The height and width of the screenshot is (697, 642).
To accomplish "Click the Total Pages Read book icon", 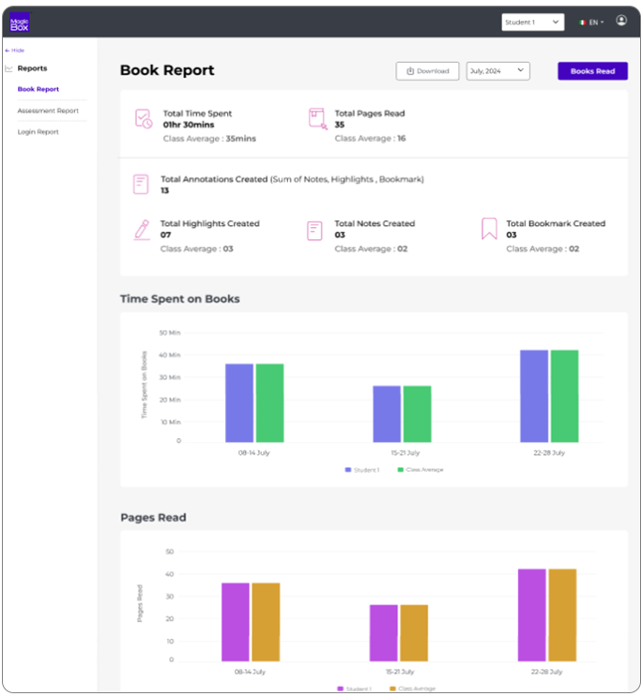I will [317, 119].
